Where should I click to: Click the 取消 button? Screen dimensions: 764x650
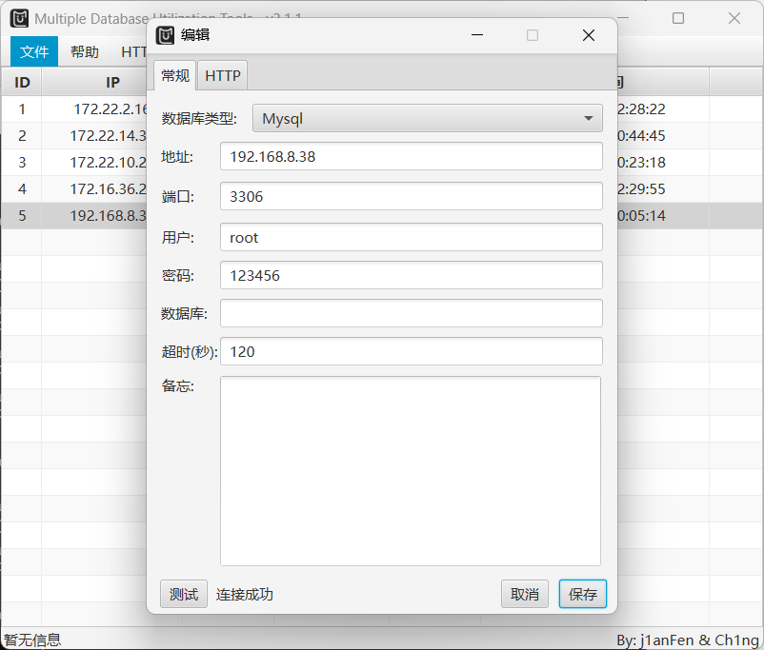(x=525, y=594)
